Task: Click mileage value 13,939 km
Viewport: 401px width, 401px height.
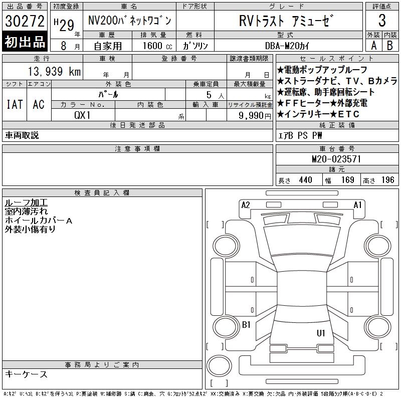Action: coord(54,71)
